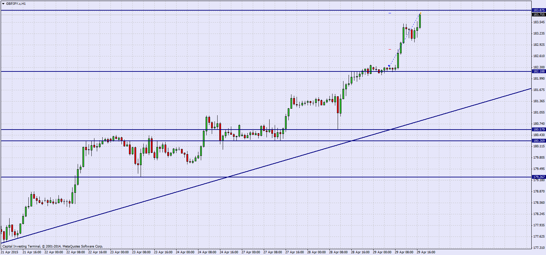Click the GBPJPY.c,H1 chart title

click(x=16, y=4)
